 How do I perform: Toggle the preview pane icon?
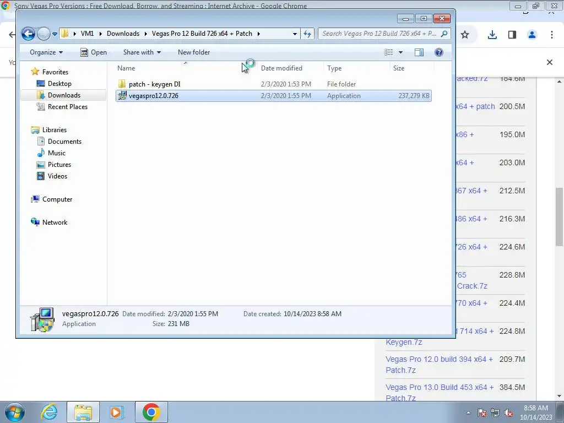pos(419,52)
